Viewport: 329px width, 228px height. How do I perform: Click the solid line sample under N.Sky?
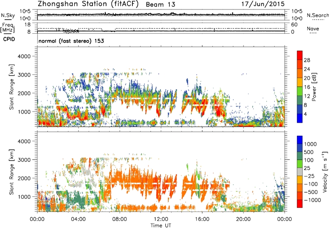tap(8, 20)
